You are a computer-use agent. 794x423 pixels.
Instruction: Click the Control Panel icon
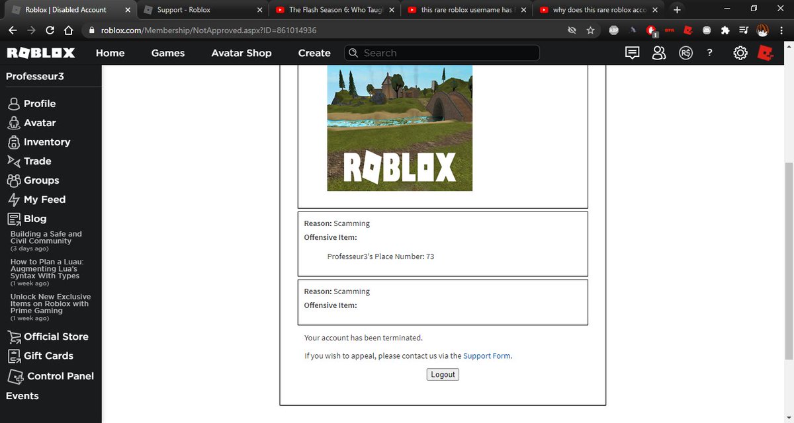[15, 377]
